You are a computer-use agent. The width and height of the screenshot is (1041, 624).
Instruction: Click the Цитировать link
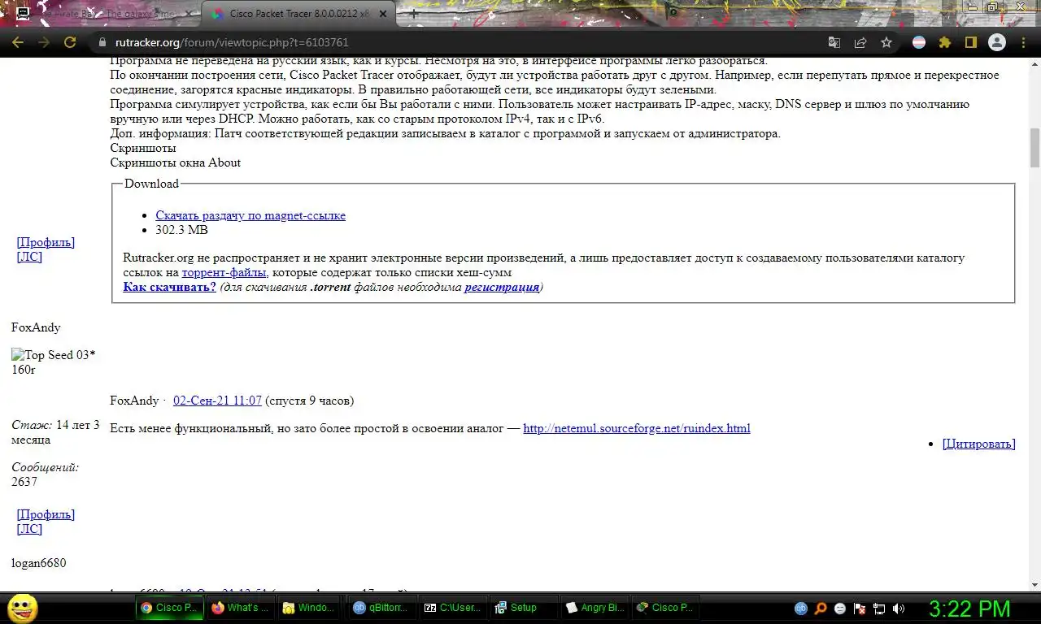click(x=979, y=444)
